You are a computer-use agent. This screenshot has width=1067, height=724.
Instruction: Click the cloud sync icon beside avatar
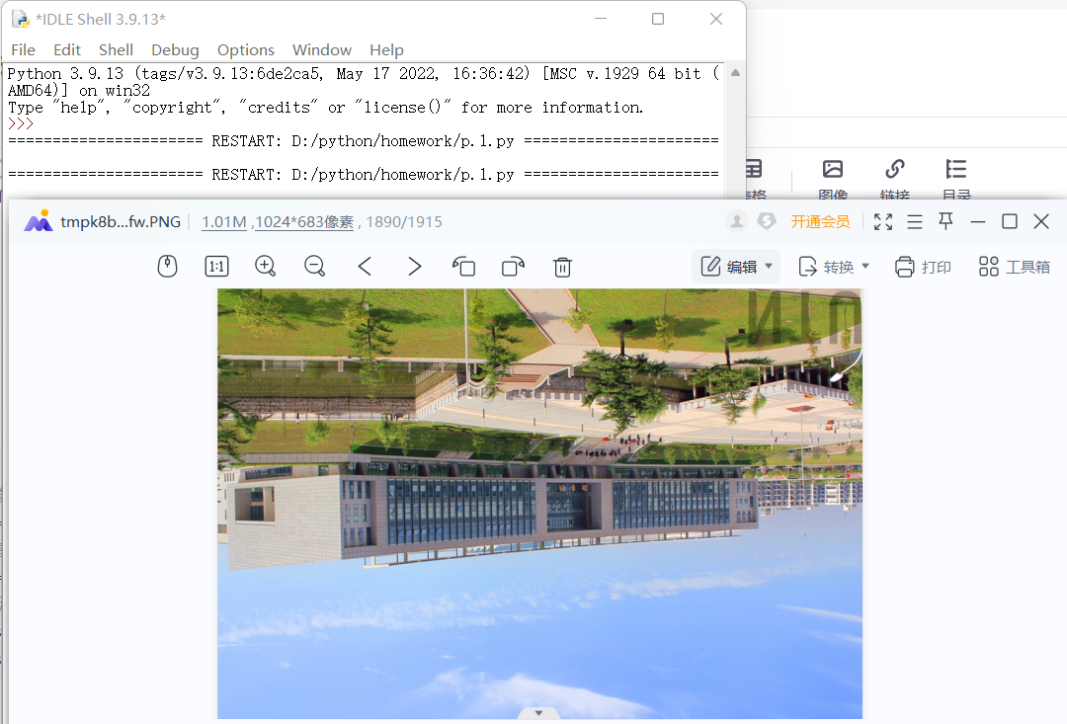click(767, 221)
